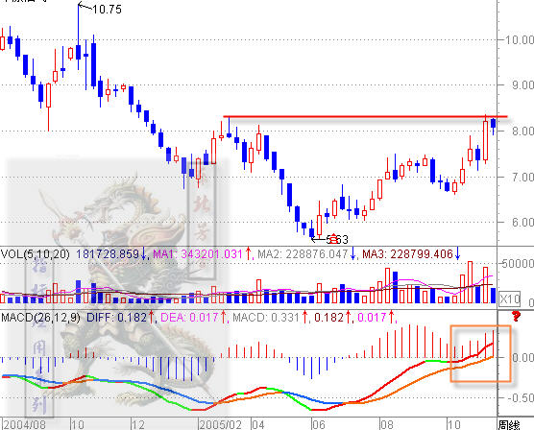Click the 8.00 price axis label
This screenshot has width=534, height=430.
[x=523, y=131]
